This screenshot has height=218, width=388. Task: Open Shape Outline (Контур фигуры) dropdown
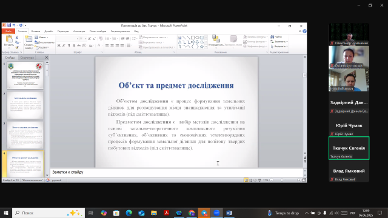(x=255, y=42)
